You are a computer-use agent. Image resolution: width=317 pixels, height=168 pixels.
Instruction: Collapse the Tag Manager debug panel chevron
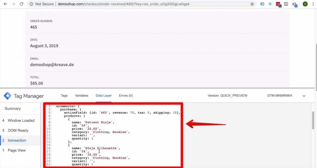(304, 96)
